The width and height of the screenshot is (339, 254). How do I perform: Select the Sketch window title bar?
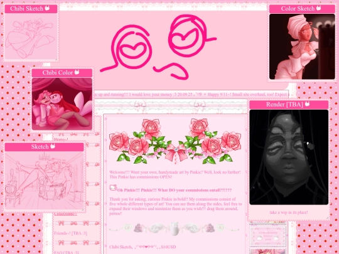tap(45, 147)
